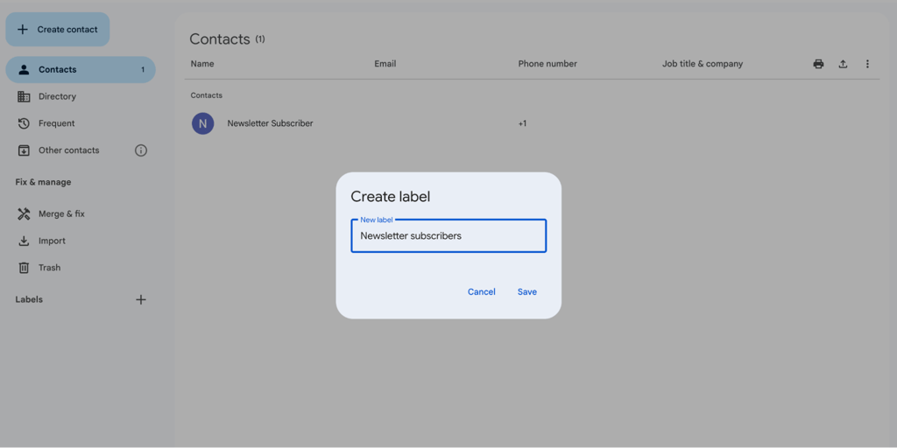897x448 pixels.
Task: Click the Contacts person icon in sidebar
Action: click(24, 70)
